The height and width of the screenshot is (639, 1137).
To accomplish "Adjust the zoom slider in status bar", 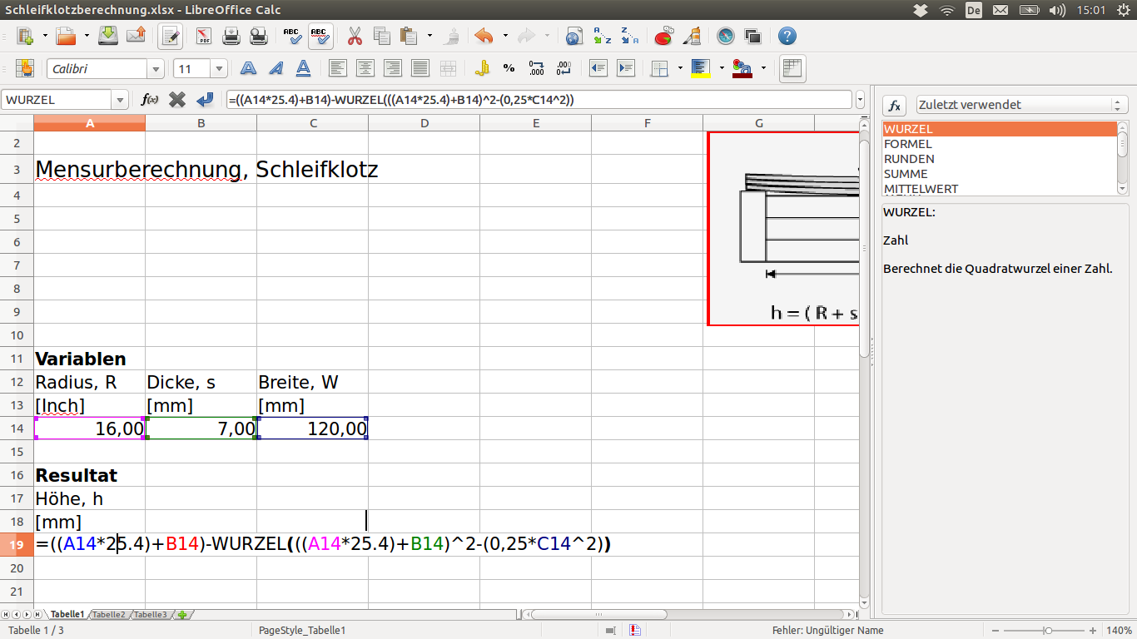I will click(1049, 631).
